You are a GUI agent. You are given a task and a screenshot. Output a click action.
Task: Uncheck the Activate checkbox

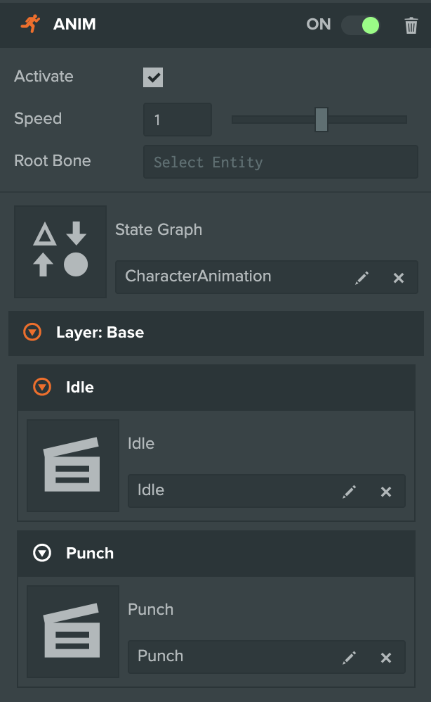[x=153, y=77]
